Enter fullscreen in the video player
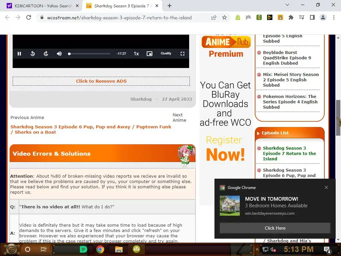Image resolution: width=341 pixels, height=256 pixels. point(182,54)
